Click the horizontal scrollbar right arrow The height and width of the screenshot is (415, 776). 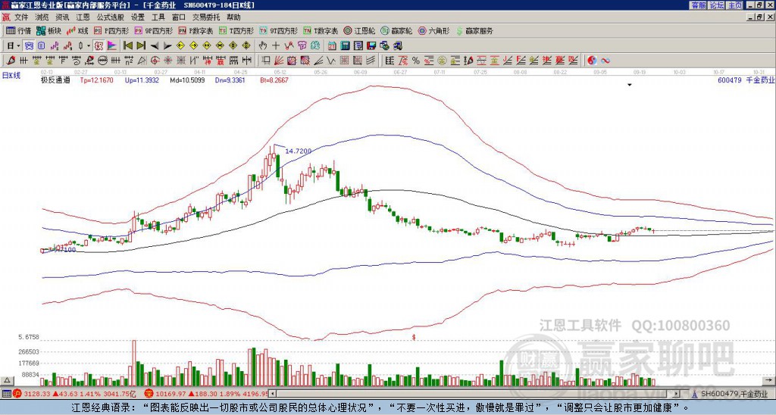point(677,394)
